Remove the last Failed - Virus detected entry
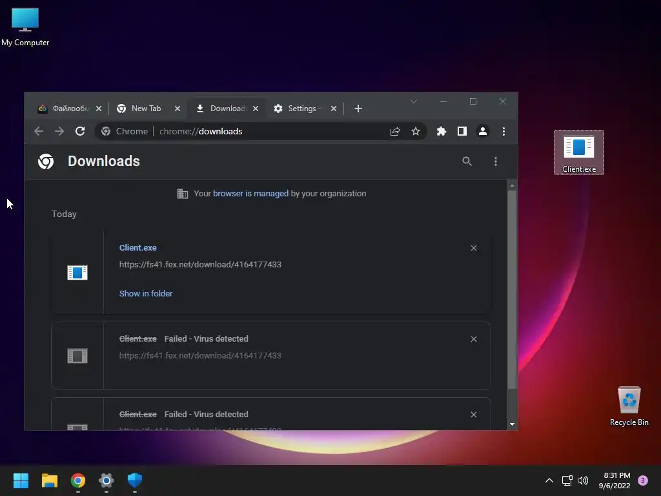 [x=474, y=415]
